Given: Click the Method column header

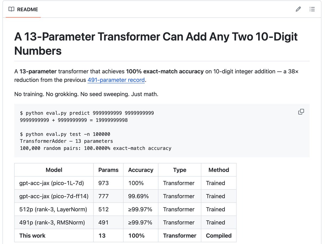Looking at the screenshot, I should click(x=219, y=170).
